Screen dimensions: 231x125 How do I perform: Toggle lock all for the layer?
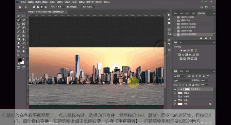(193, 85)
